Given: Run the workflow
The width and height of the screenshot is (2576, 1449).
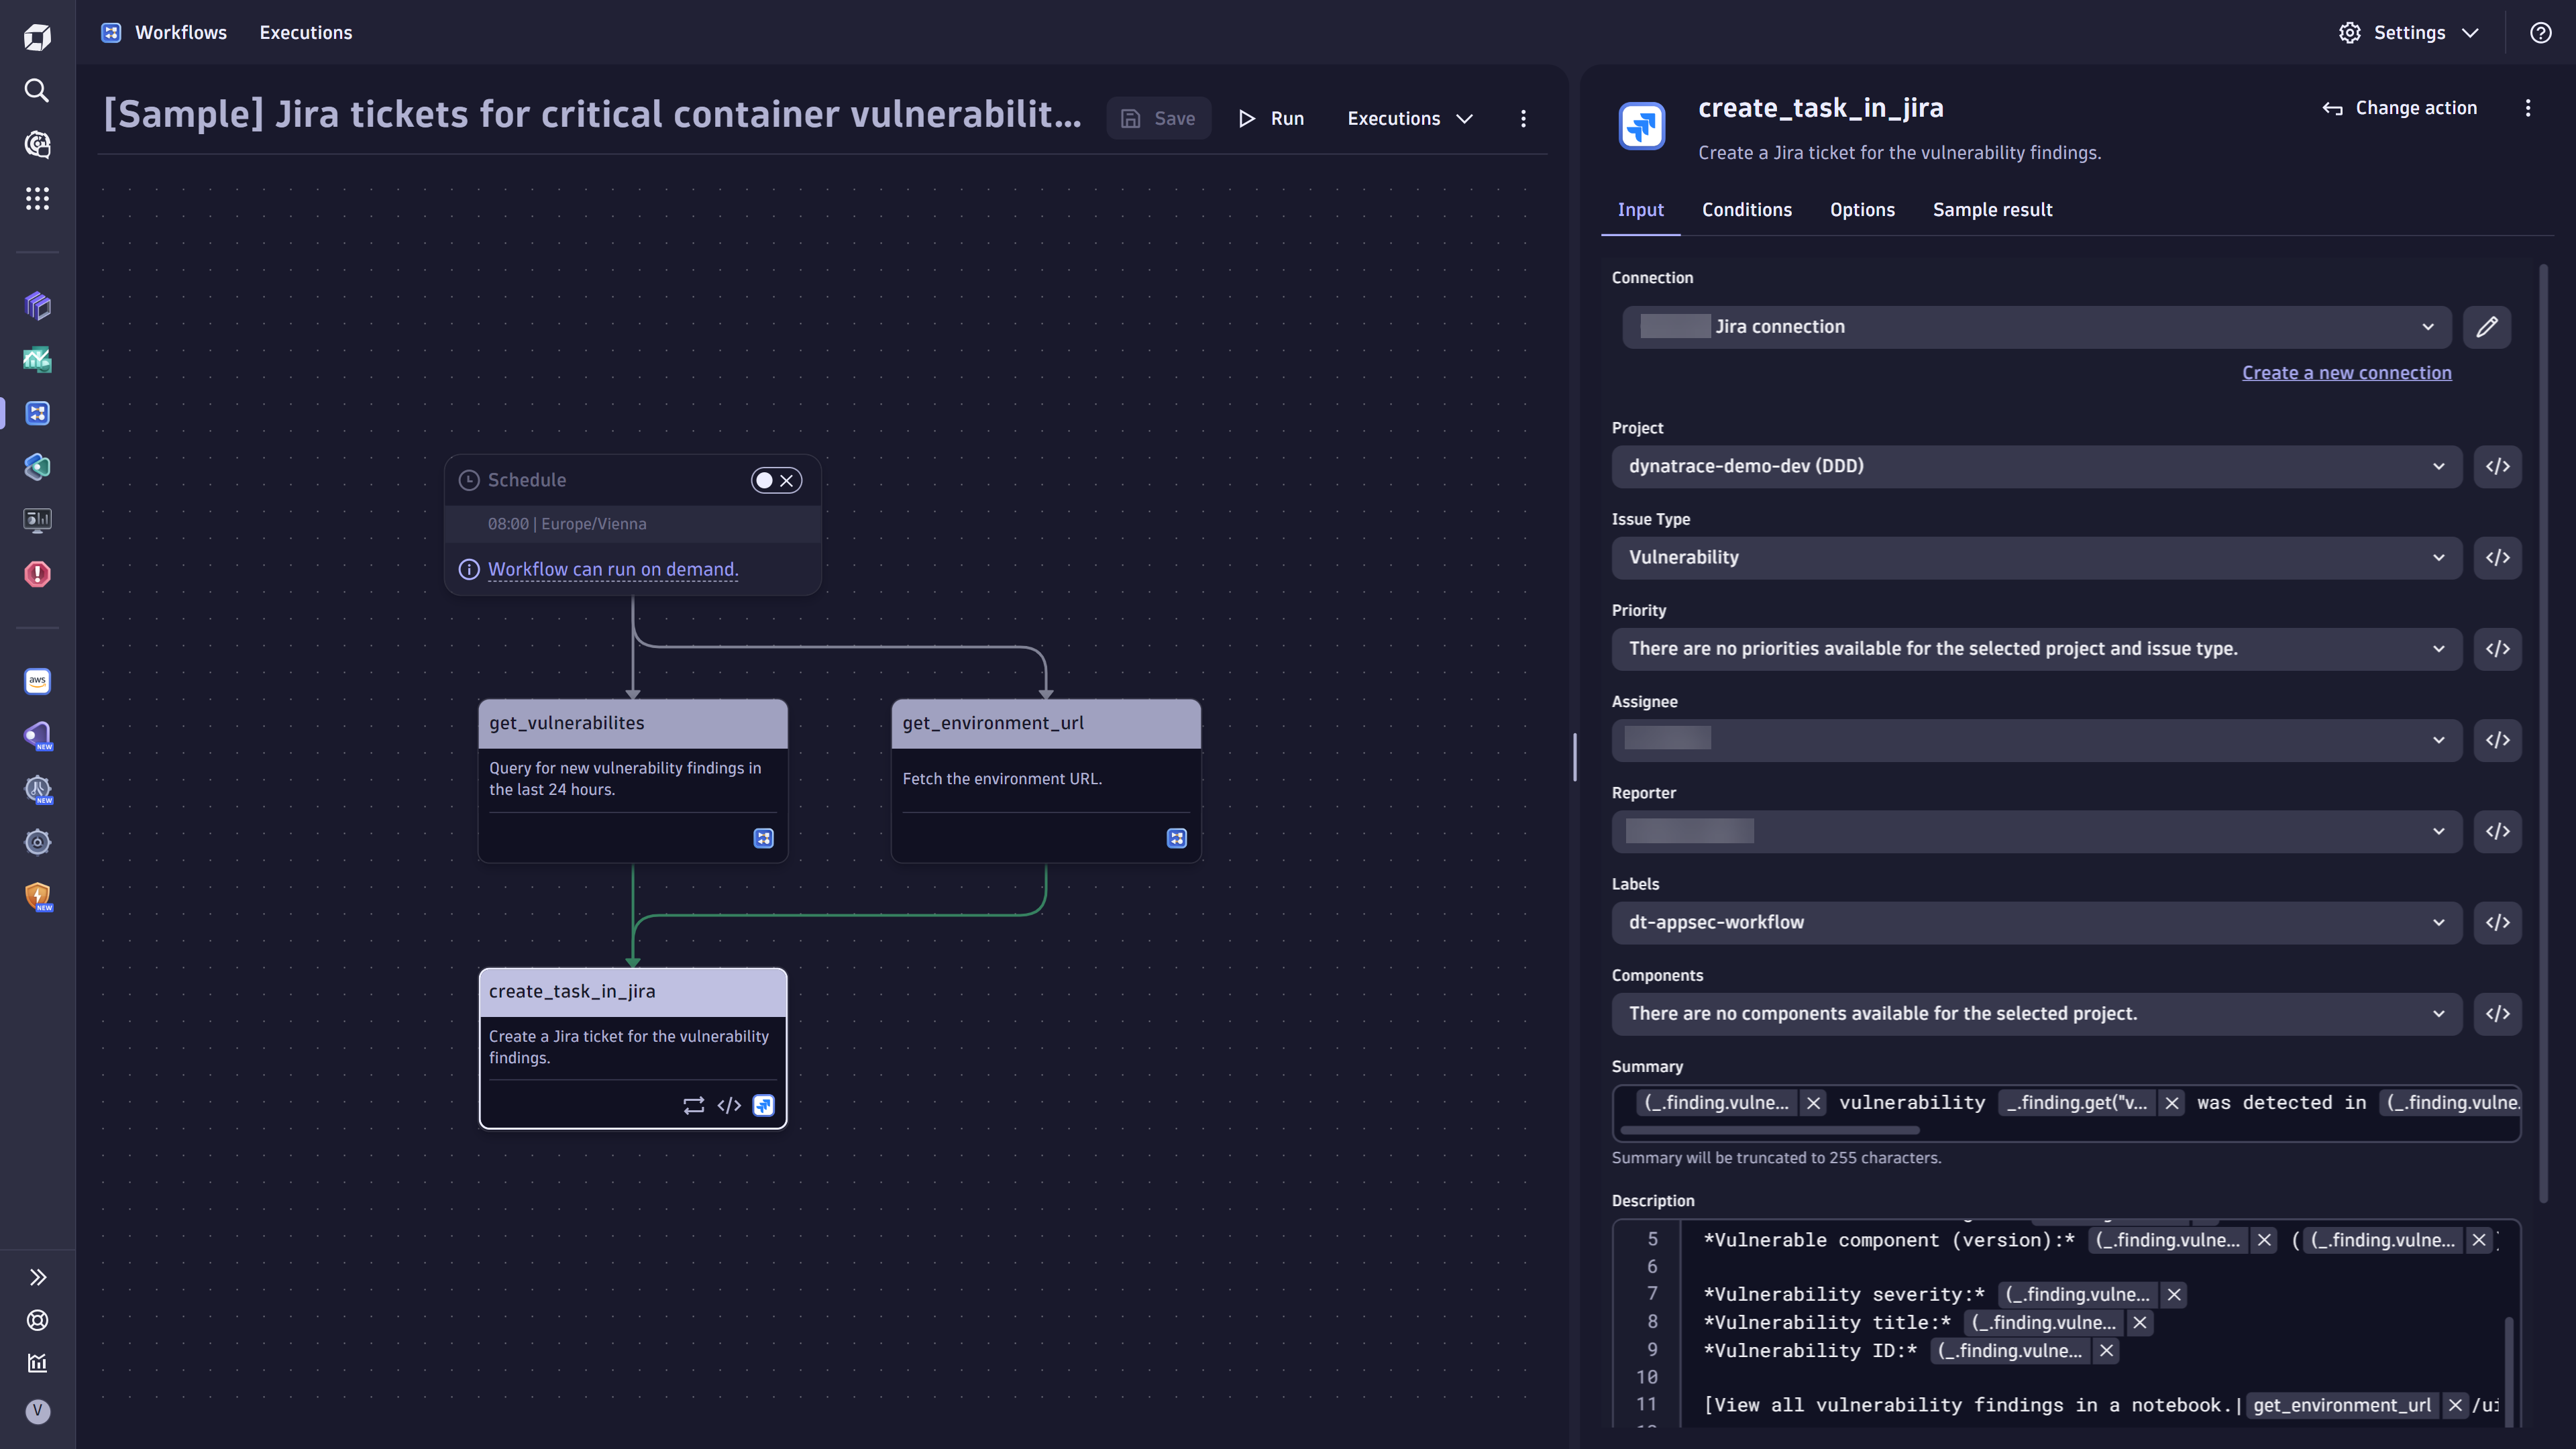Looking at the screenshot, I should 1271,119.
